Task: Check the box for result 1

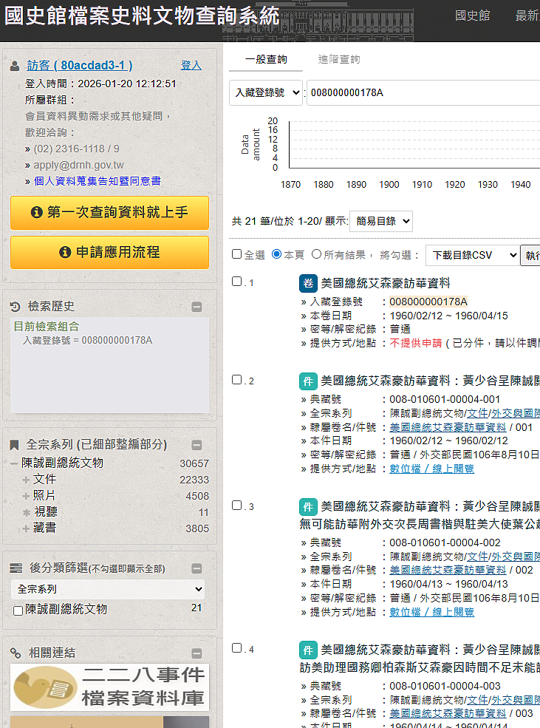Action: 236,282
